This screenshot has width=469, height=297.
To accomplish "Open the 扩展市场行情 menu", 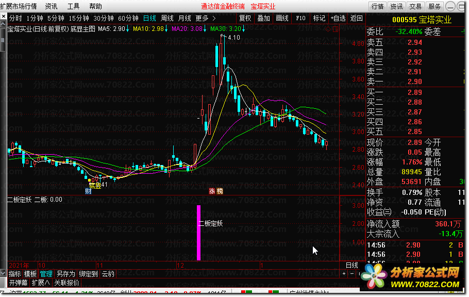I will point(19,6).
